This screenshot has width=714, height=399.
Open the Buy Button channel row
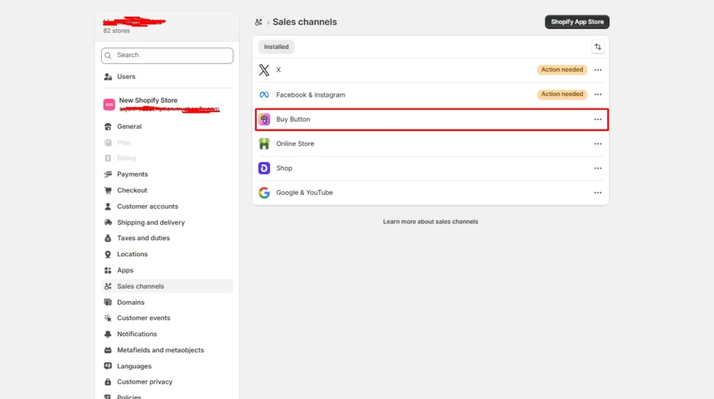point(432,119)
